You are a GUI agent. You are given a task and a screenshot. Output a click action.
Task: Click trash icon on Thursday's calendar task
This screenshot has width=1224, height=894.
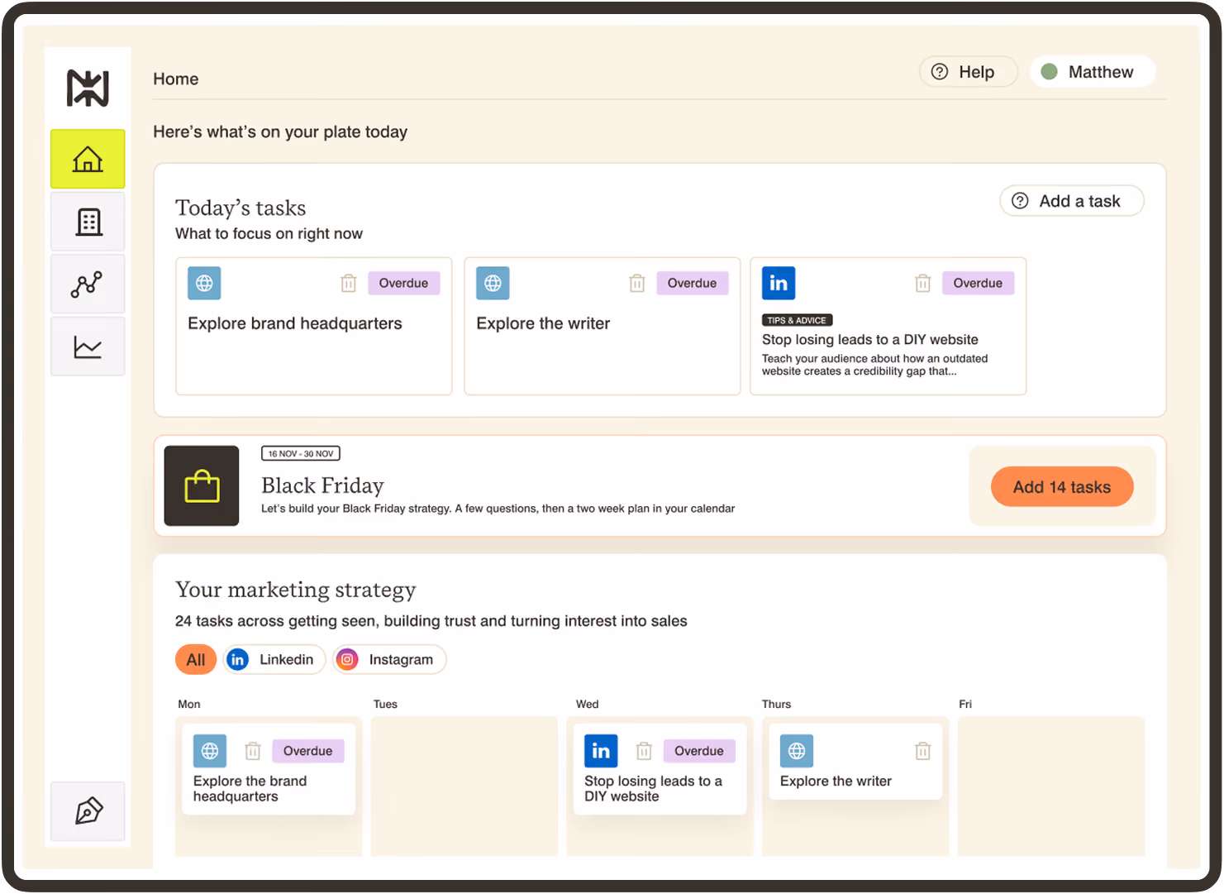coord(923,751)
